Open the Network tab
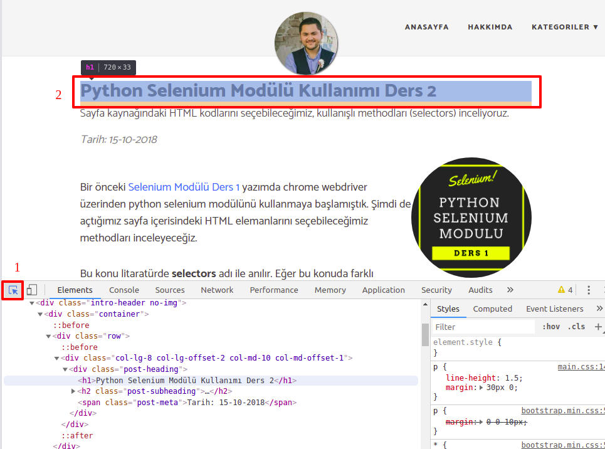The image size is (605, 449). pos(217,290)
